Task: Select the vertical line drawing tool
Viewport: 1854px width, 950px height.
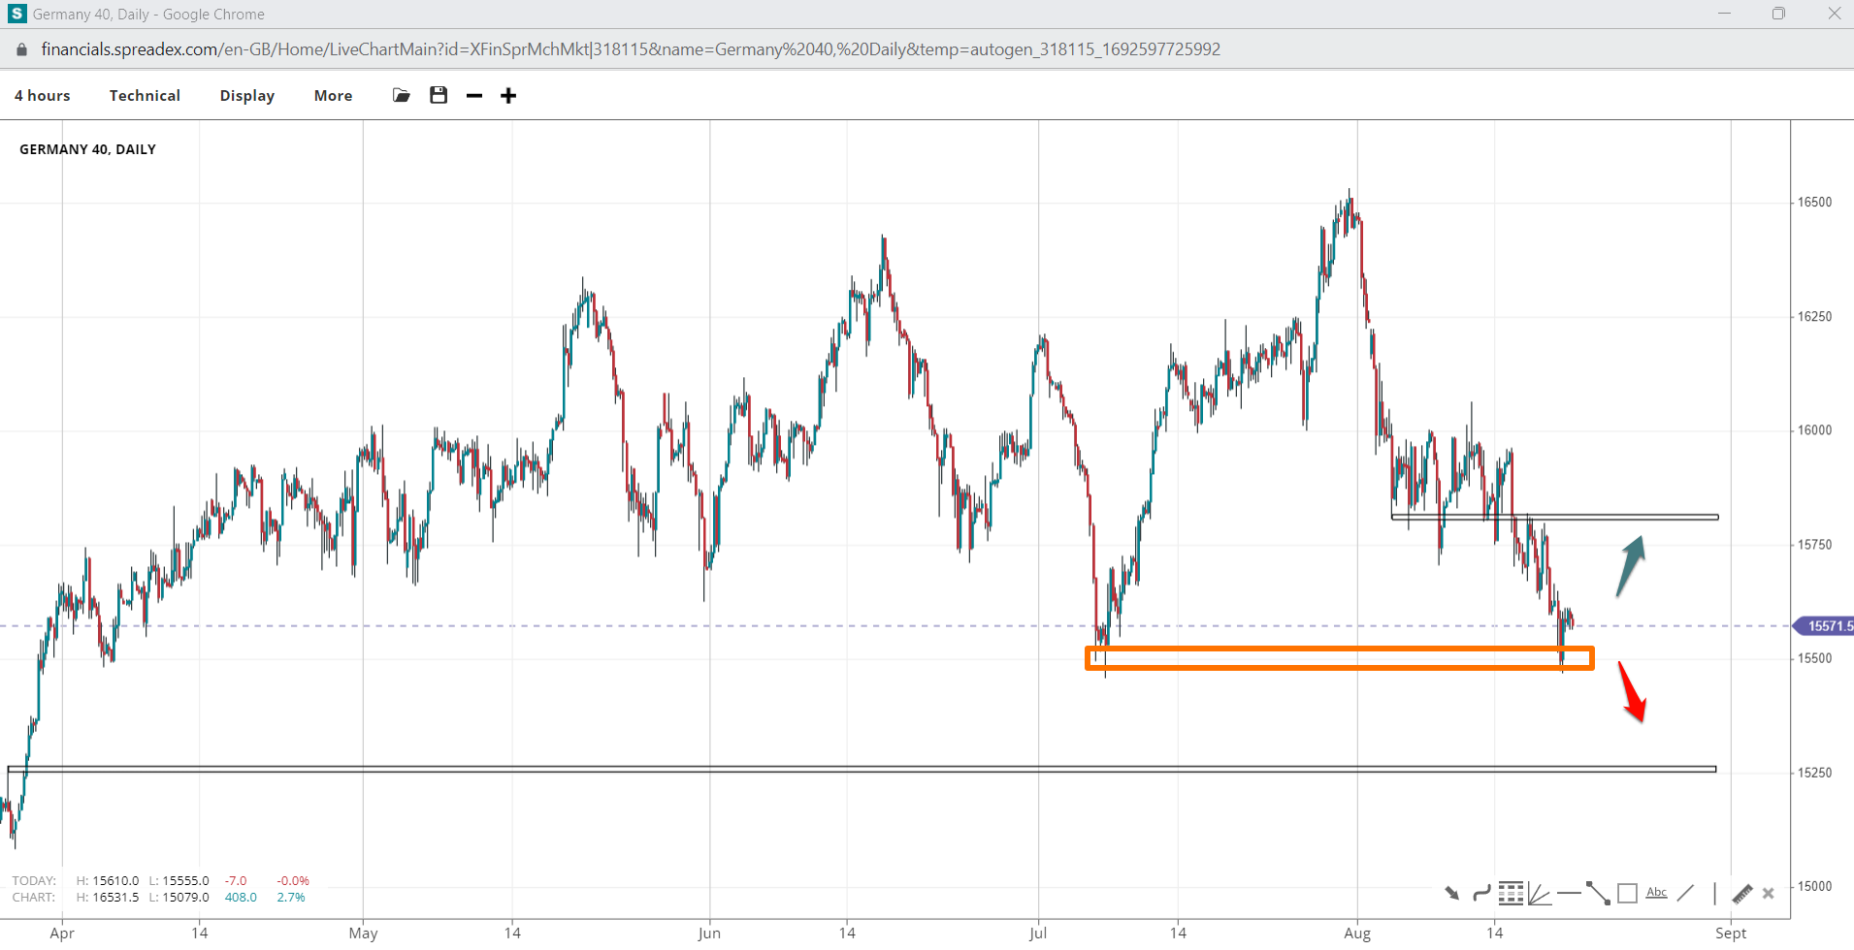Action: click(x=1714, y=893)
